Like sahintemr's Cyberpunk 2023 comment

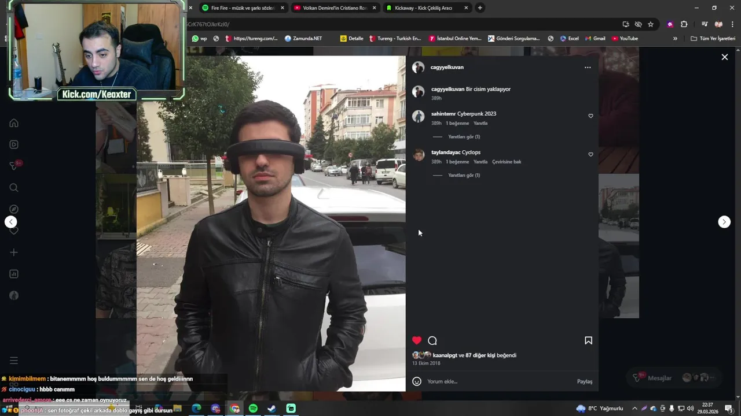click(x=590, y=116)
